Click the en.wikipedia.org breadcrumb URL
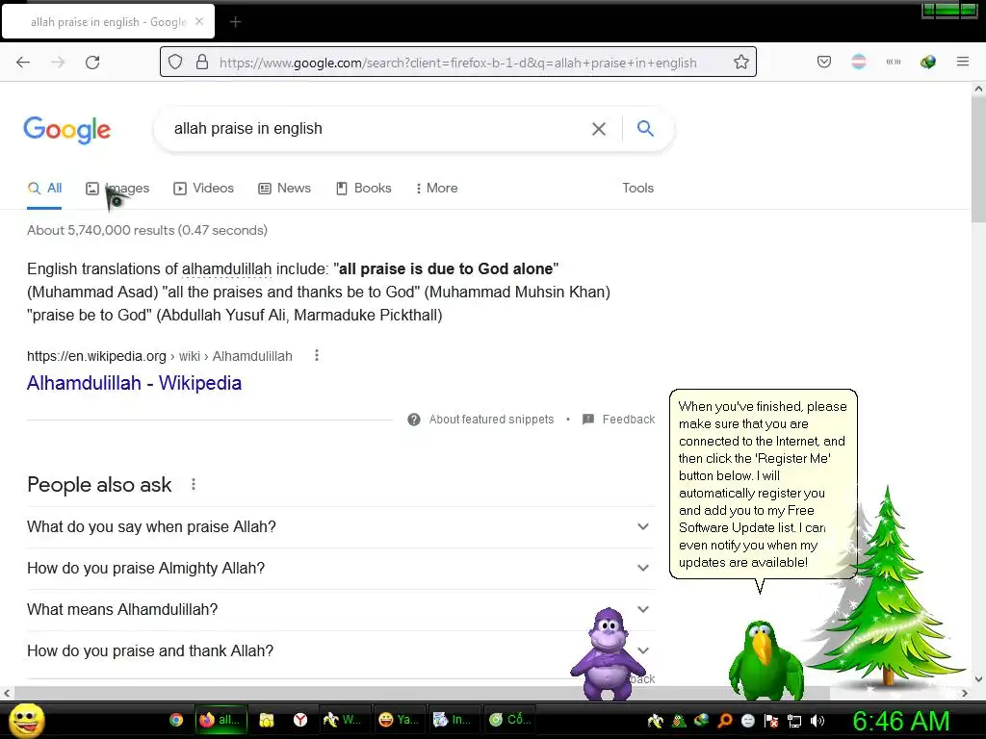 160,356
